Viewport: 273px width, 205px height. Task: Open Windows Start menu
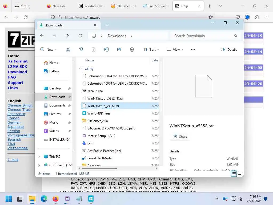click(x=9, y=199)
